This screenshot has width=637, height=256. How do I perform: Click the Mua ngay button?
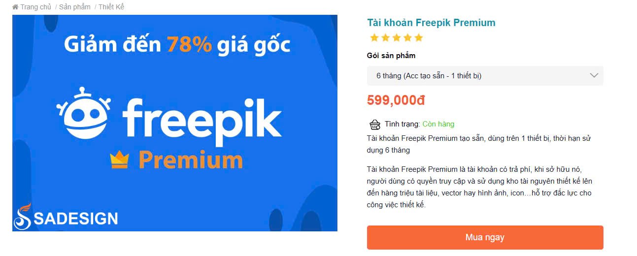(485, 237)
